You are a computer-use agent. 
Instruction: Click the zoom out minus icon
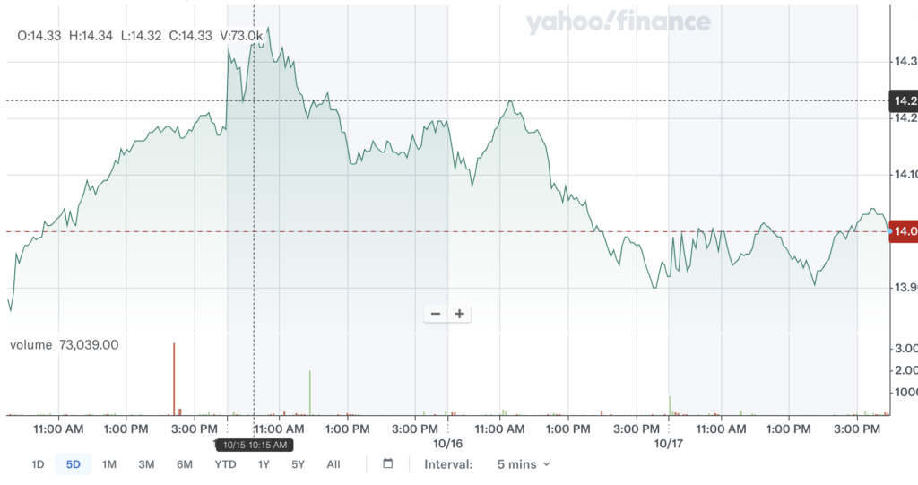tap(436, 314)
